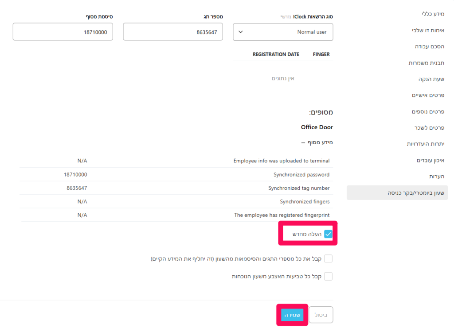This screenshot has width=454, height=331.
Task: Uncheck the העלה מחדש checkbox
Action: 328,234
